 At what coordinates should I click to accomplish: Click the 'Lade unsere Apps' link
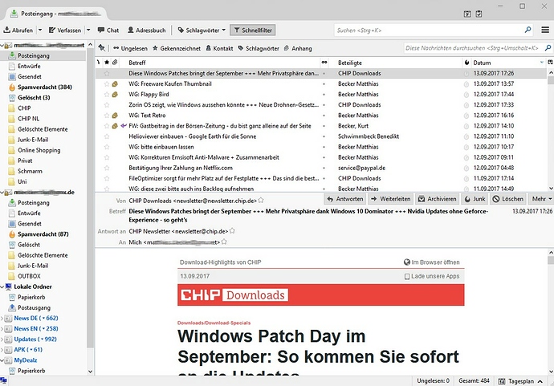point(432,276)
